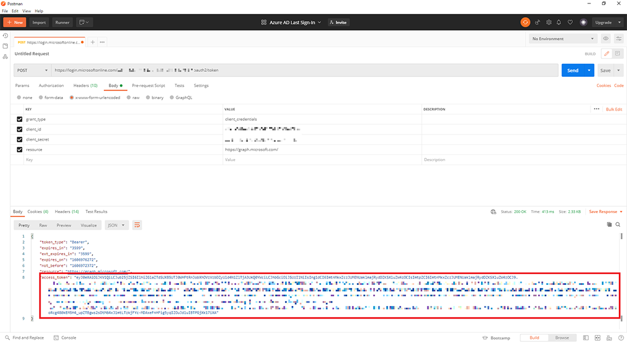This screenshot has width=627, height=343.
Task: Search the response with magnifier icon
Action: coord(618,224)
